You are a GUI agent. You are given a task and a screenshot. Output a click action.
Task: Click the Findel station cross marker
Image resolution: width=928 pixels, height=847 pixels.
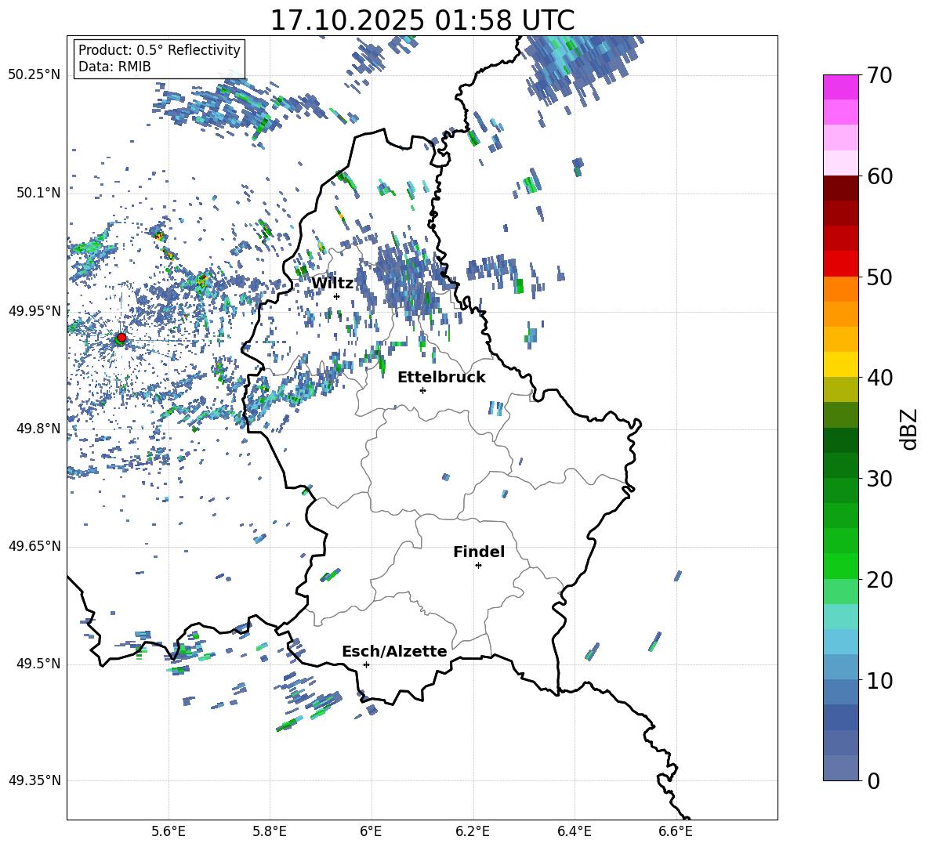tap(478, 565)
